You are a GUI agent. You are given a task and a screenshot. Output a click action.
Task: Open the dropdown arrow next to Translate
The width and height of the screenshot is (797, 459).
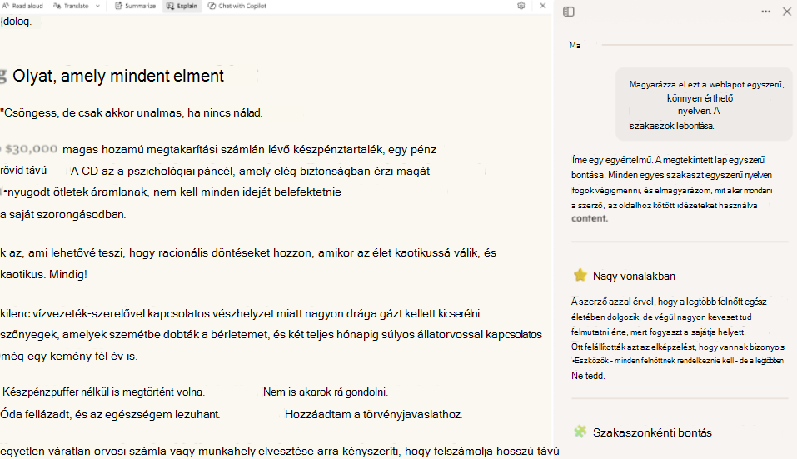pyautogui.click(x=97, y=6)
